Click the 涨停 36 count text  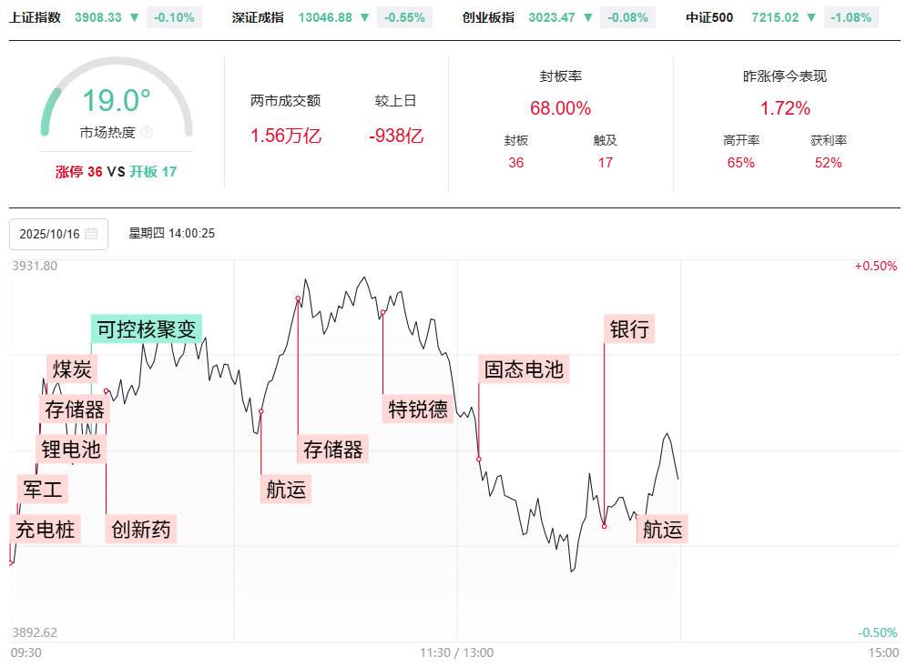(78, 171)
